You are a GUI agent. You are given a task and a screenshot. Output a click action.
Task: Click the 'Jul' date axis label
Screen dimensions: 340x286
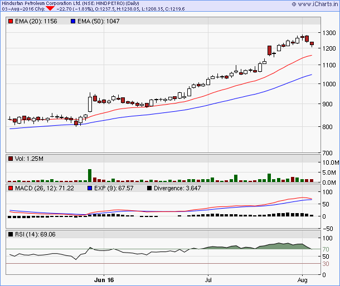208,280
